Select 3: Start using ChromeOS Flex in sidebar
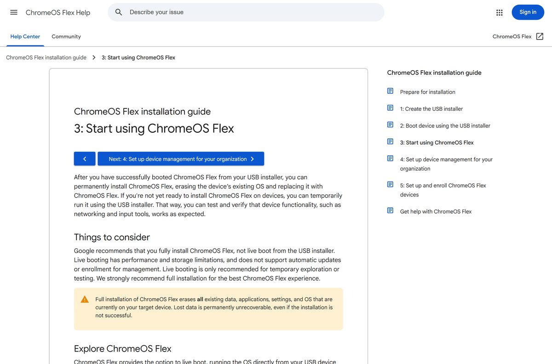Viewport: 552px width, 364px height. pyautogui.click(x=437, y=142)
